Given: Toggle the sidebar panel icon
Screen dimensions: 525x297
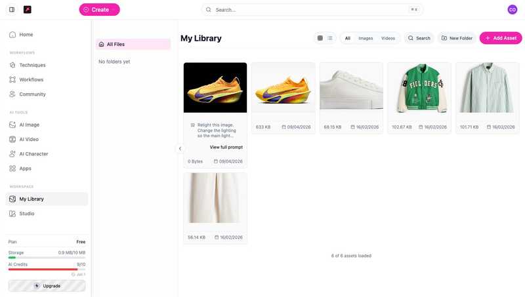Looking at the screenshot, I should point(12,10).
